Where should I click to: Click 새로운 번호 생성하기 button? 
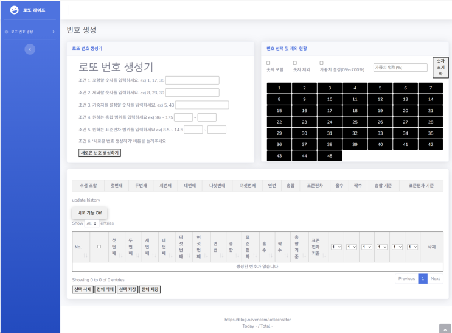[x=100, y=153]
